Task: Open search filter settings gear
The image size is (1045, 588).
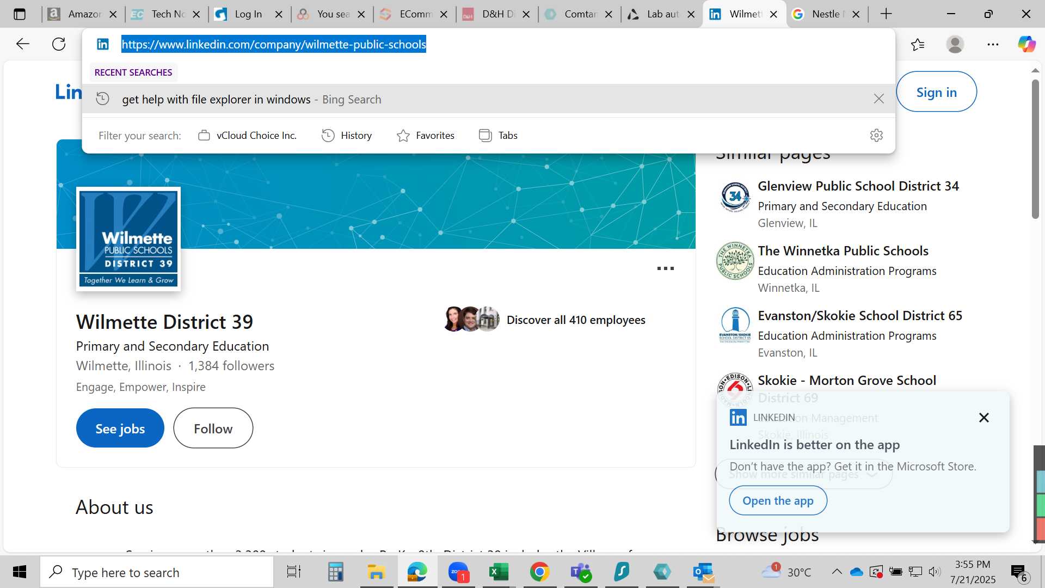Action: [876, 135]
